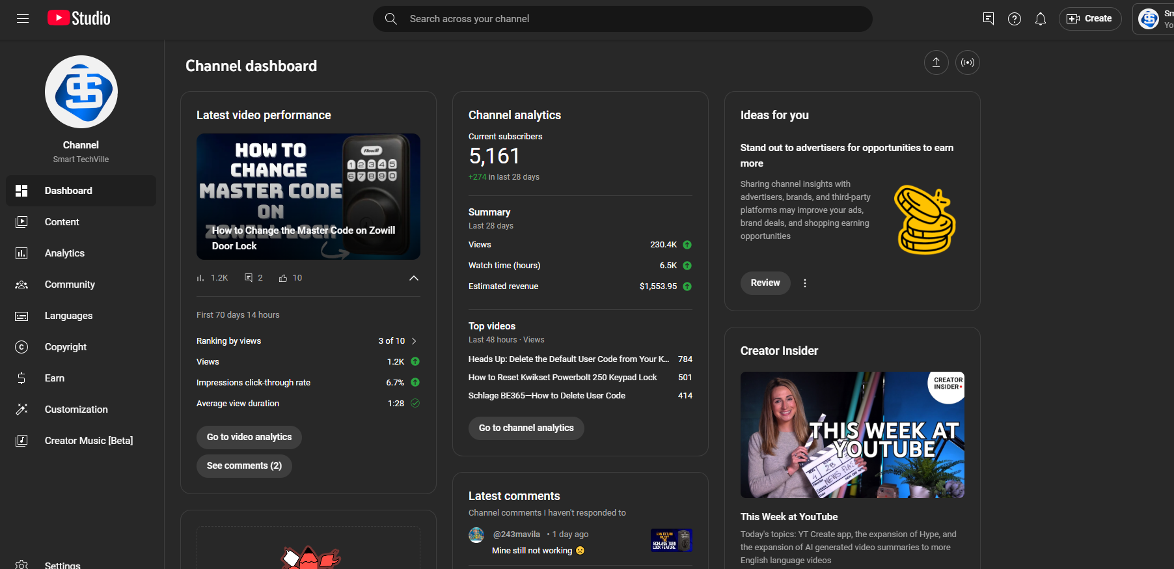1174x569 pixels.
Task: Click the This Week at YouTube title
Action: tap(789, 517)
